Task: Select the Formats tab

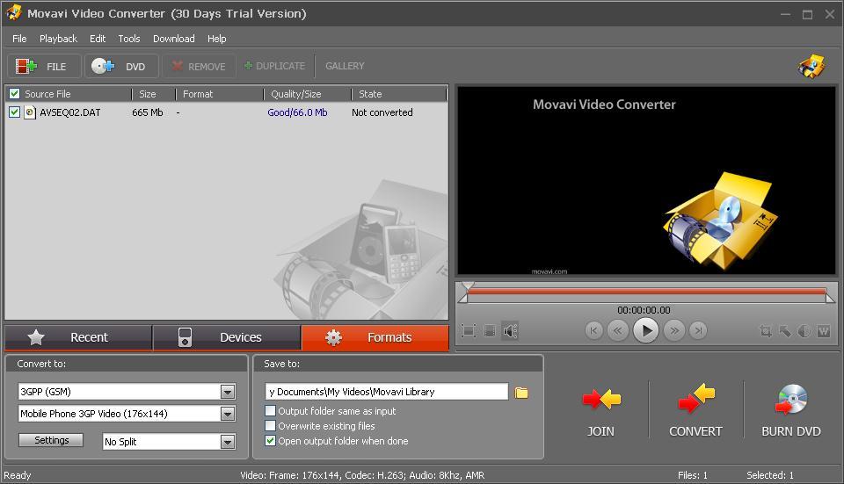Action: coord(375,337)
